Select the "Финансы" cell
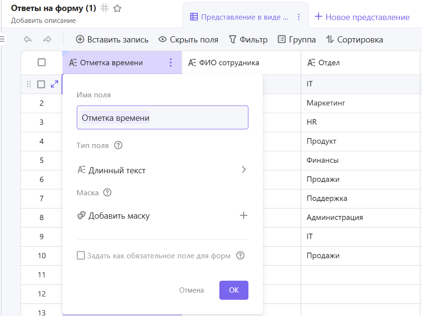The width and height of the screenshot is (422, 316). (361, 160)
